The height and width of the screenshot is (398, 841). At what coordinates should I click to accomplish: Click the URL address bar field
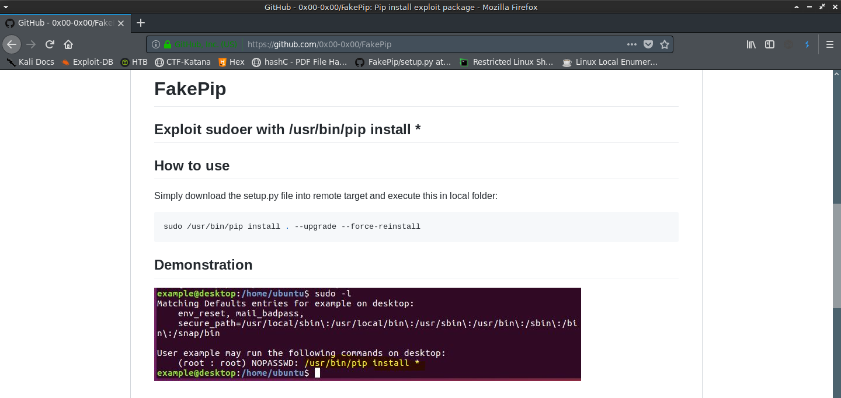(432, 44)
